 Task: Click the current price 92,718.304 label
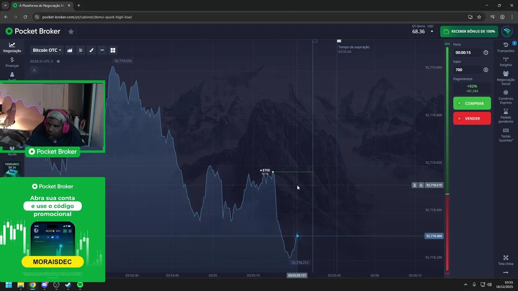(434, 236)
